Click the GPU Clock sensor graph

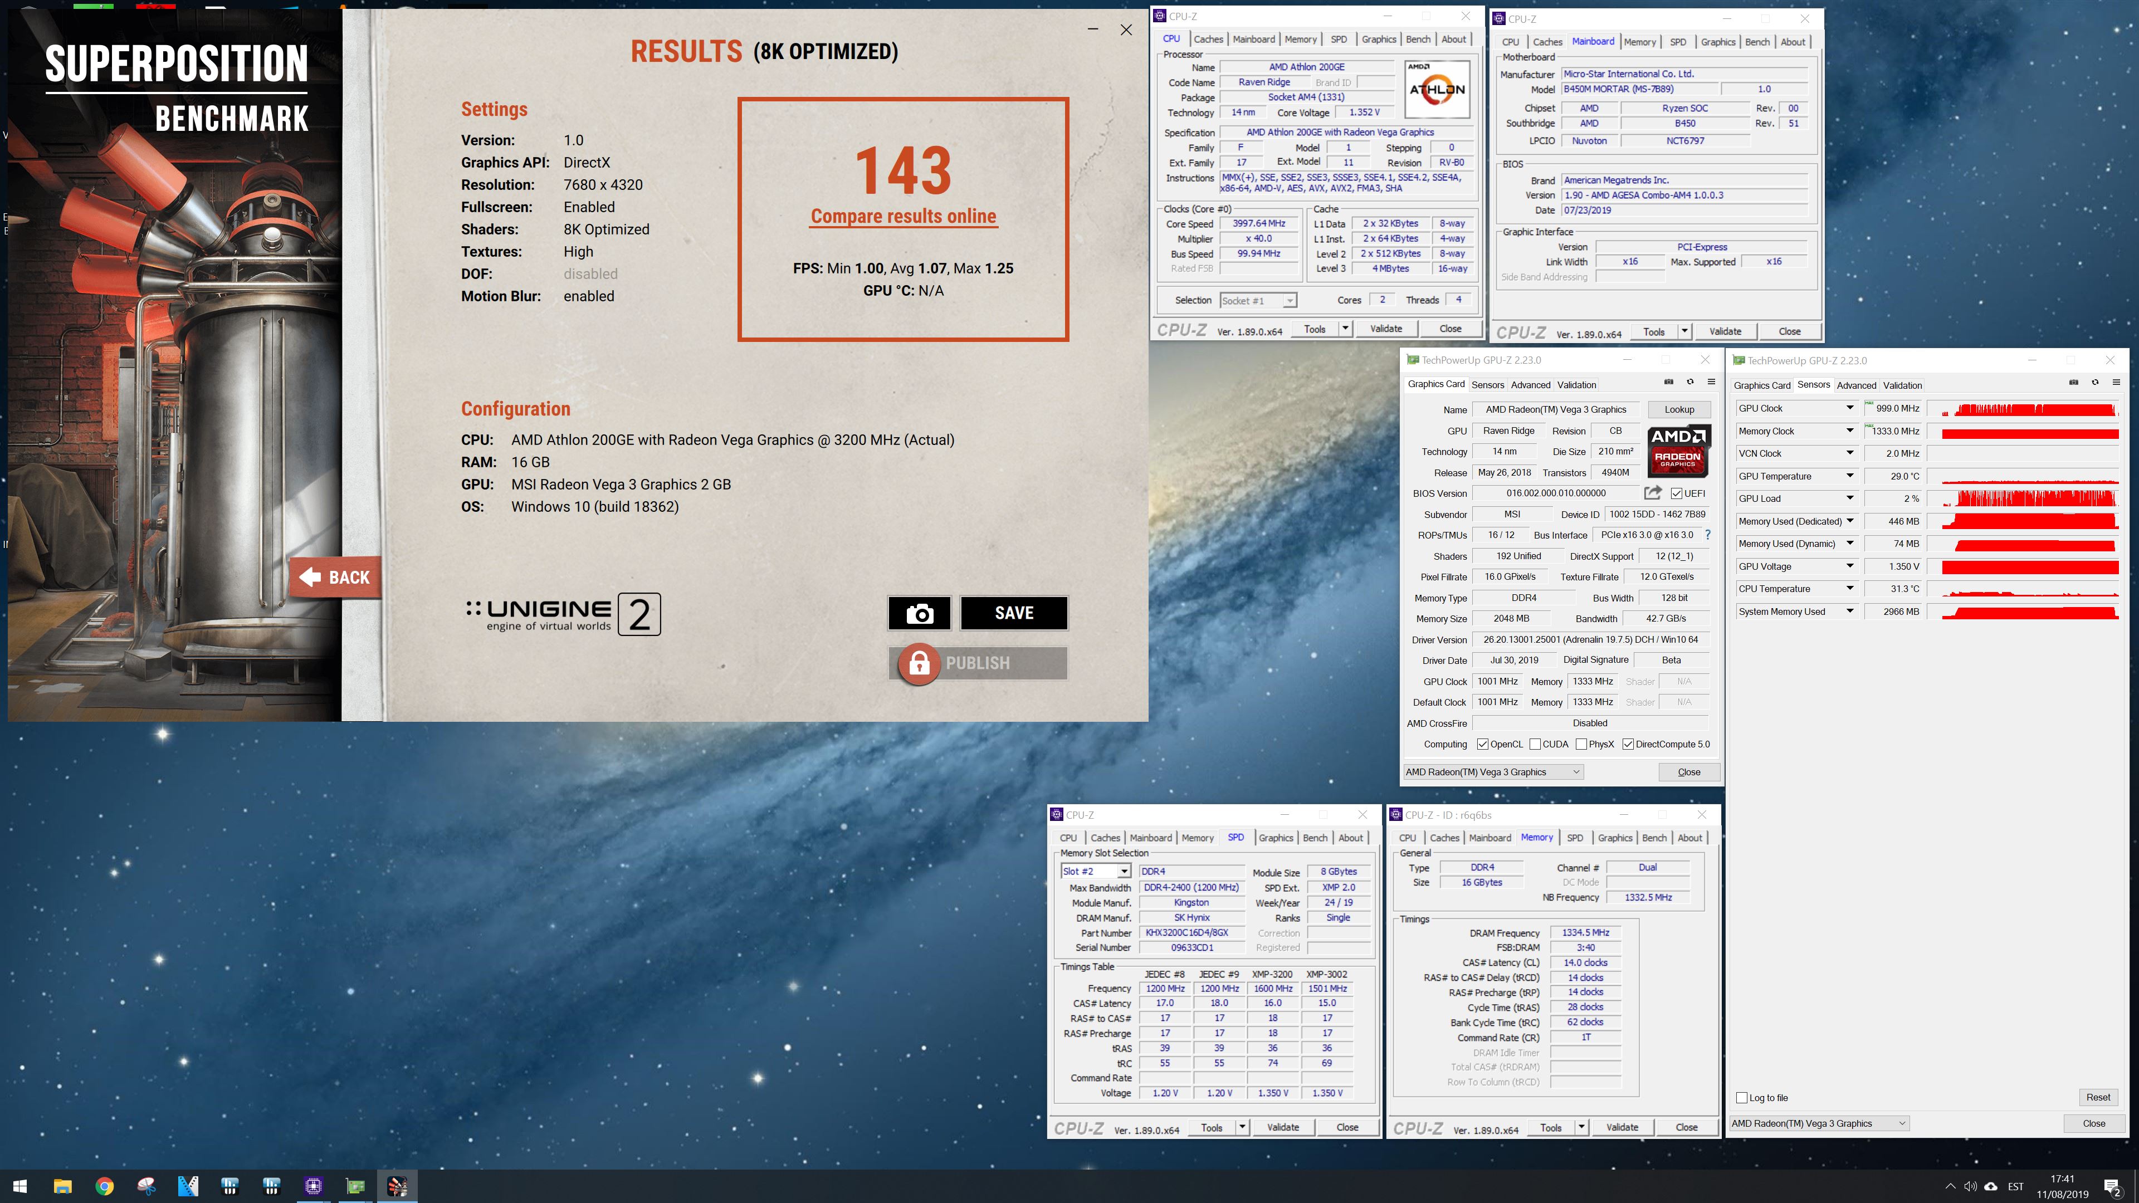(x=2023, y=408)
